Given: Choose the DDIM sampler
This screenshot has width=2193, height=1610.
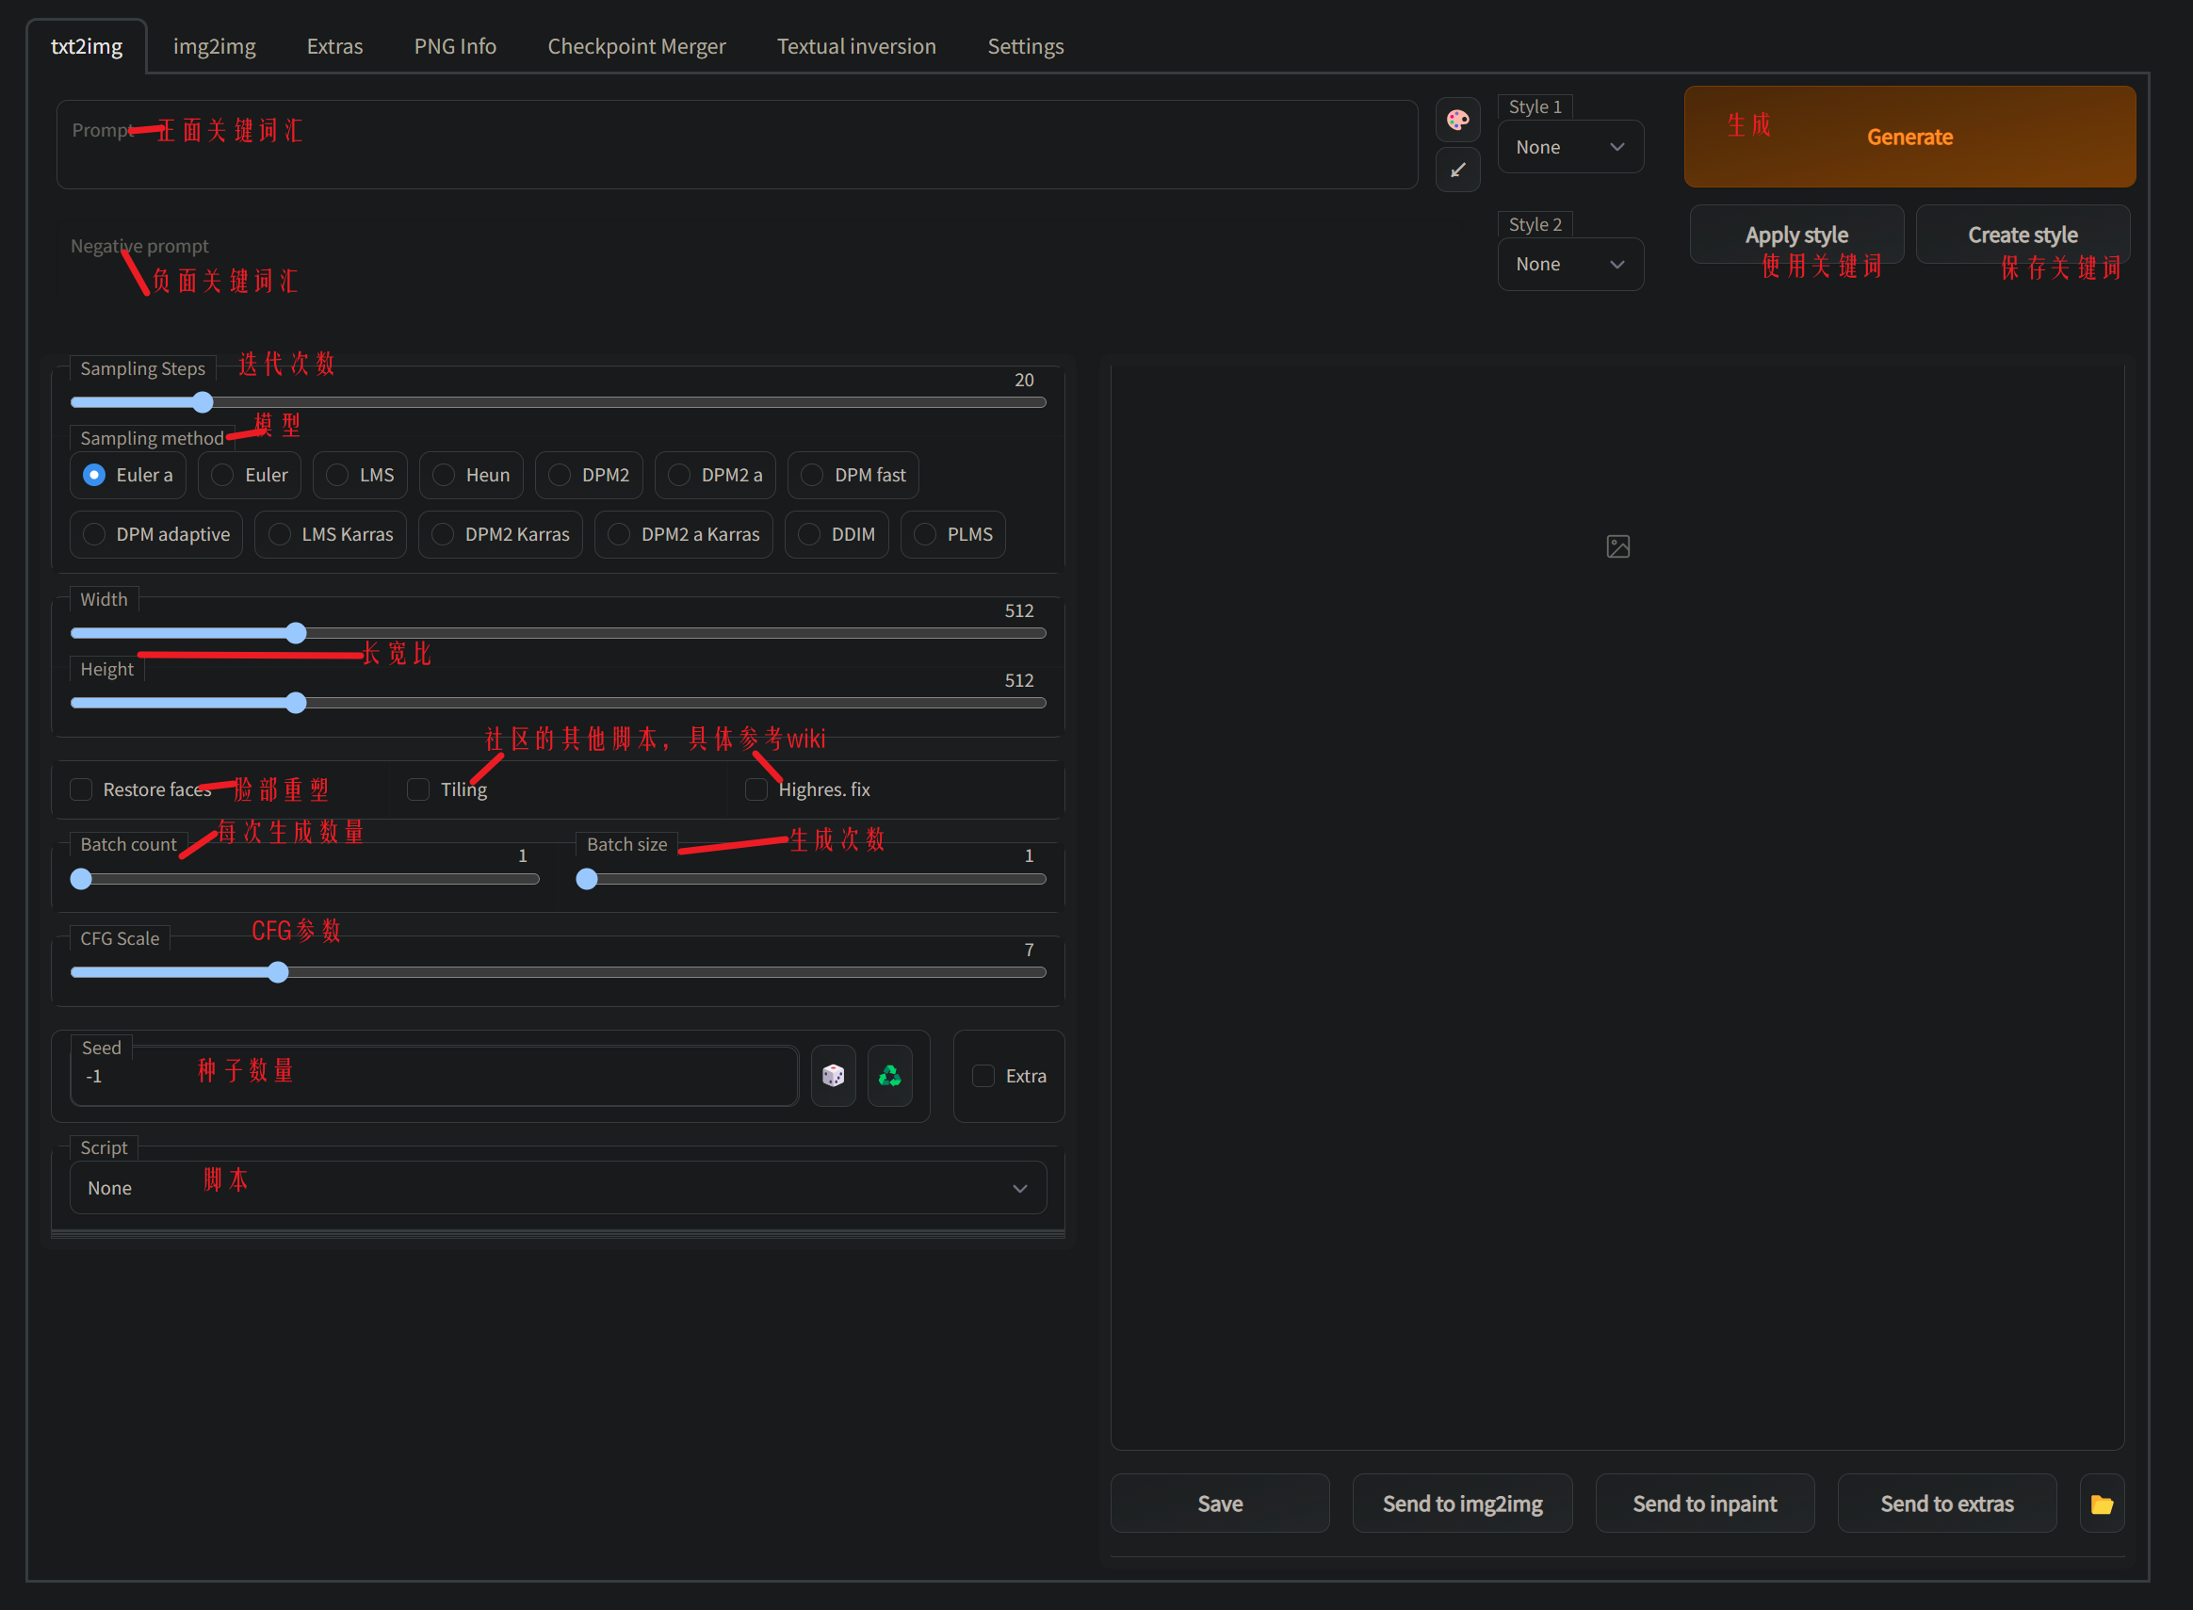Looking at the screenshot, I should (837, 534).
